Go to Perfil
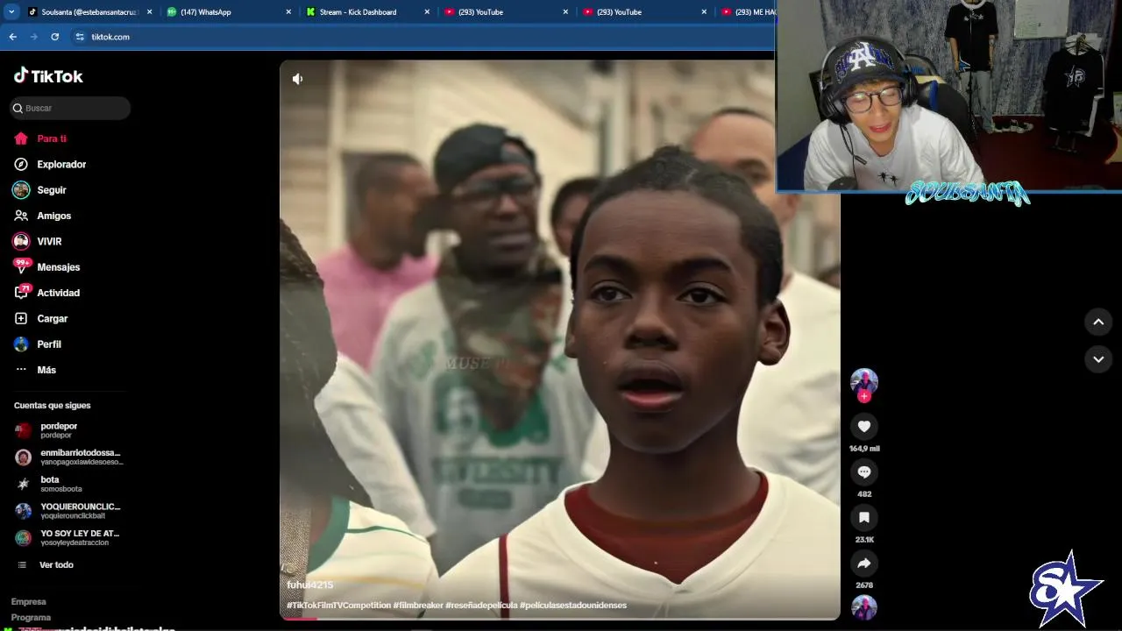 click(49, 344)
